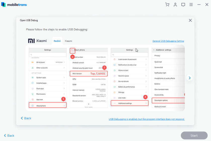Close the Open USB Debug dialog
This screenshot has width=211, height=141.
coord(190,20)
